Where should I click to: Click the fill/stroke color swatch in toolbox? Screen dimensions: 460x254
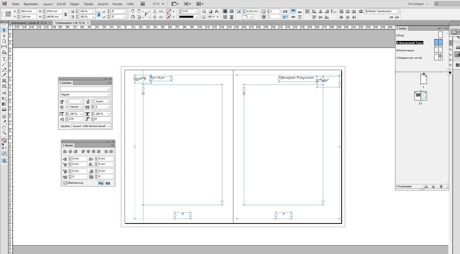coord(3,140)
